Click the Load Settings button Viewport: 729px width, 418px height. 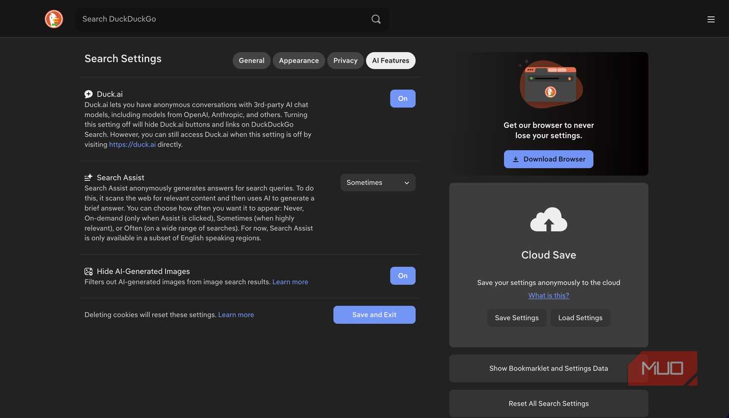click(x=580, y=318)
